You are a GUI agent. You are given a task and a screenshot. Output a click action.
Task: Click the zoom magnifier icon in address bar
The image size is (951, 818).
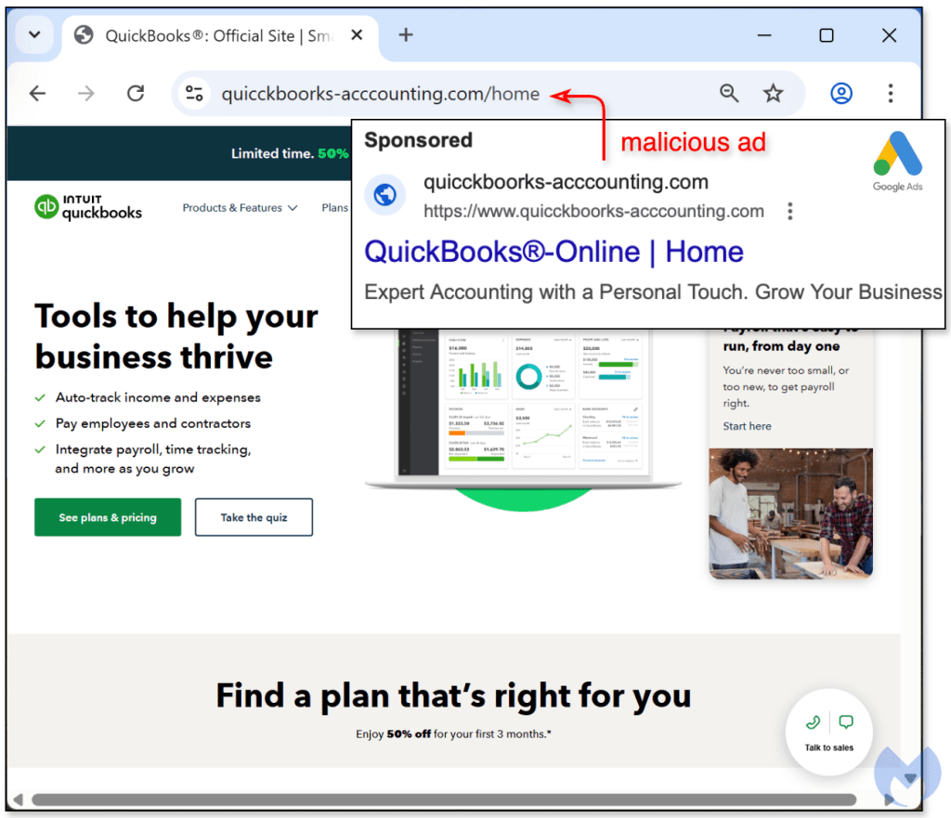(x=729, y=94)
